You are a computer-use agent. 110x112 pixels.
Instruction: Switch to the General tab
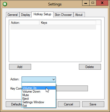coord(13,15)
